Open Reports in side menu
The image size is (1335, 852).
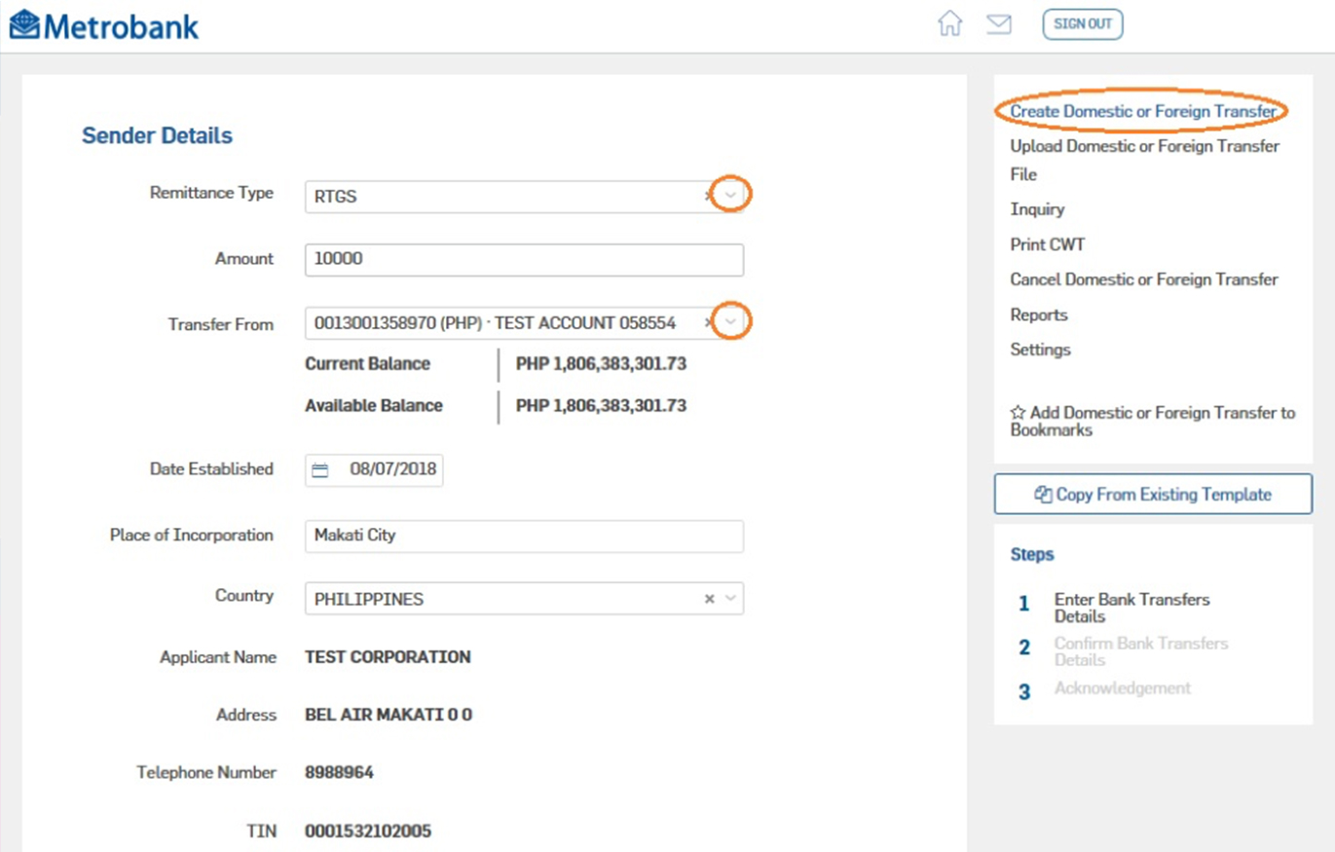[1039, 315]
